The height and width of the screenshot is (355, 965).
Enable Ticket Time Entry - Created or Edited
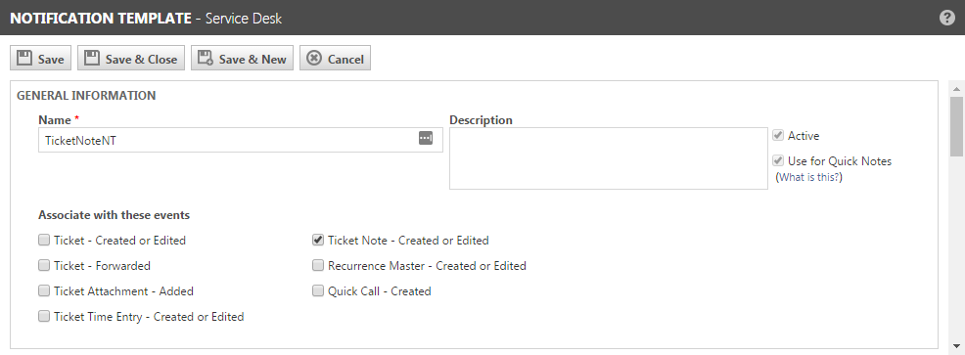44,316
